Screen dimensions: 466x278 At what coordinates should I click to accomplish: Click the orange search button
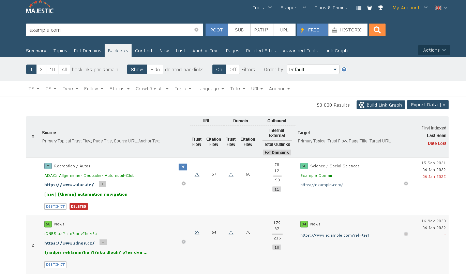377,30
